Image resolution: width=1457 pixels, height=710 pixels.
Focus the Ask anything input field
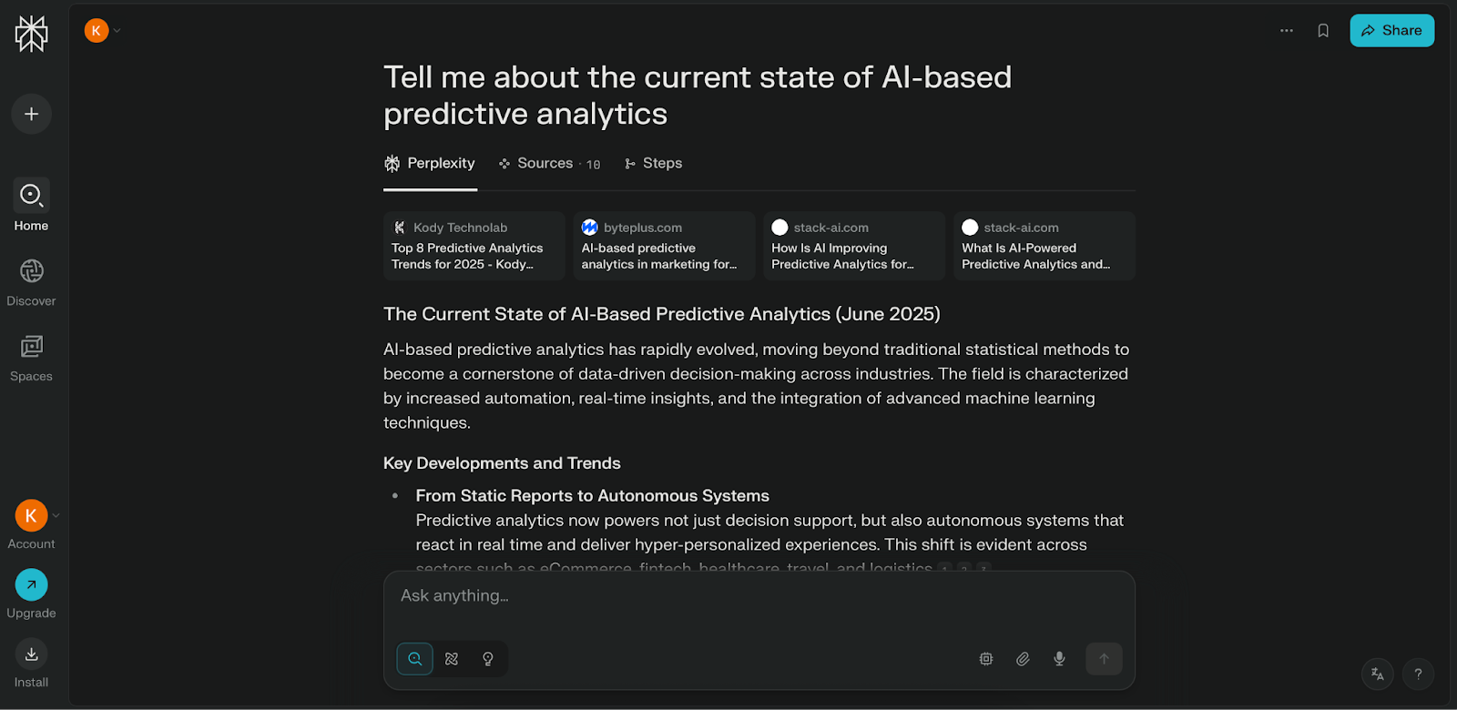(x=758, y=596)
